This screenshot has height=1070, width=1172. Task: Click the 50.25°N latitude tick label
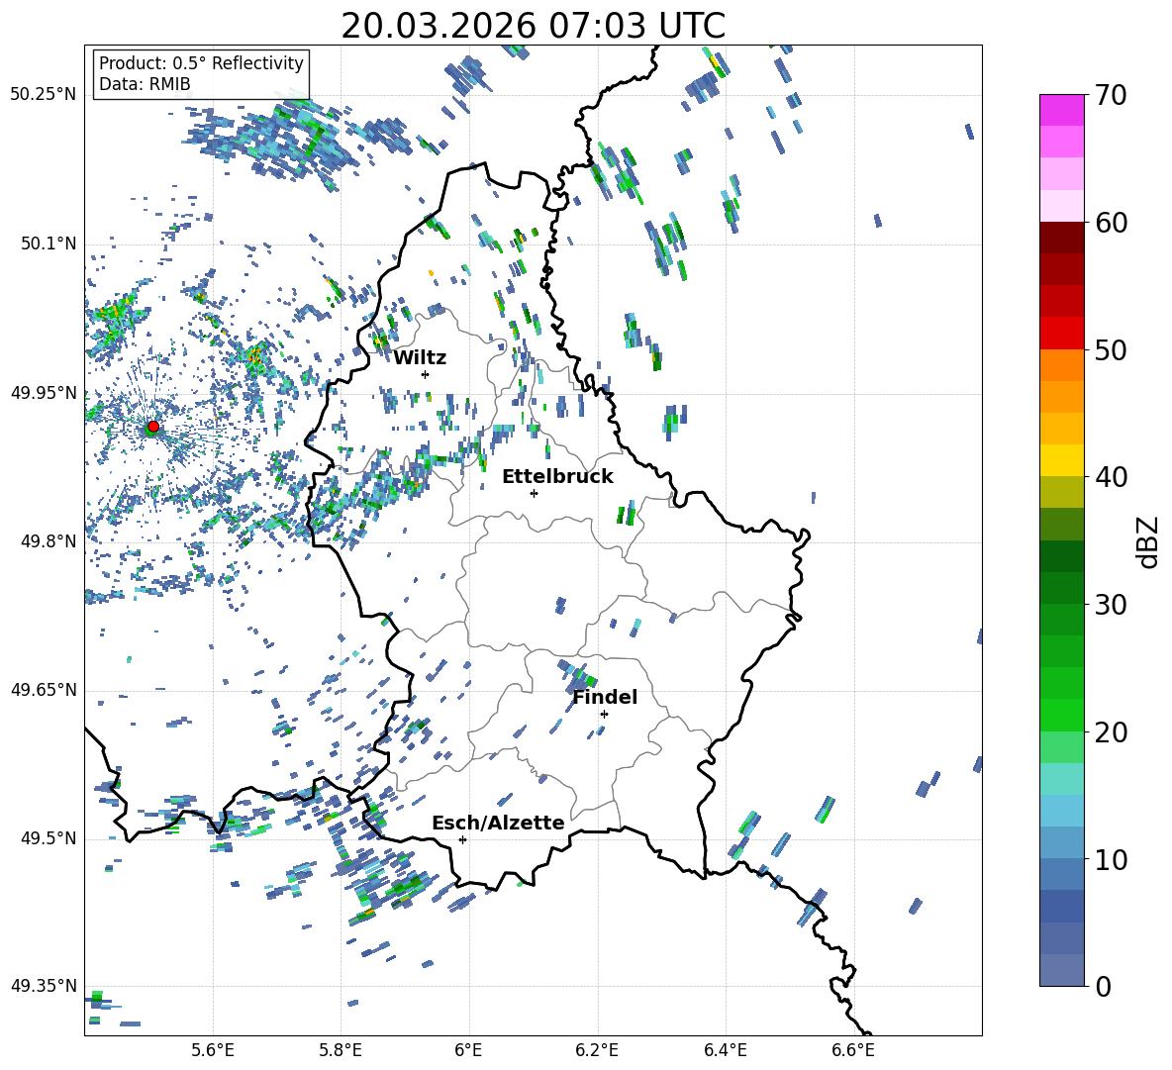pos(44,95)
